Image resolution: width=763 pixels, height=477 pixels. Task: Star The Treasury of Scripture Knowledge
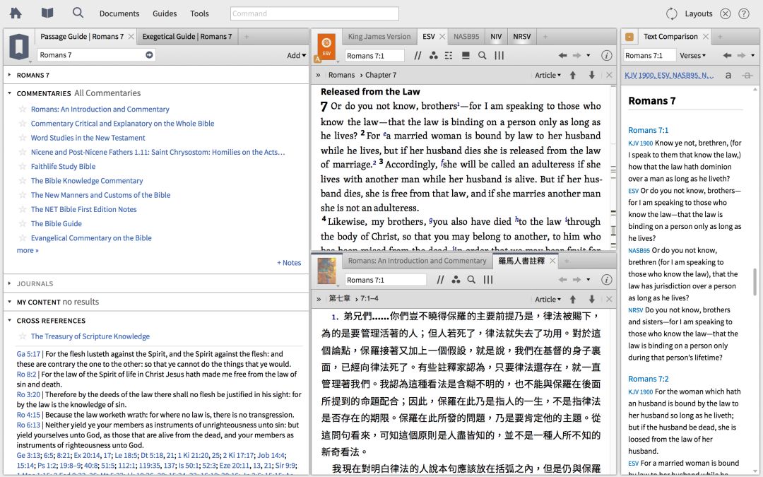click(23, 336)
